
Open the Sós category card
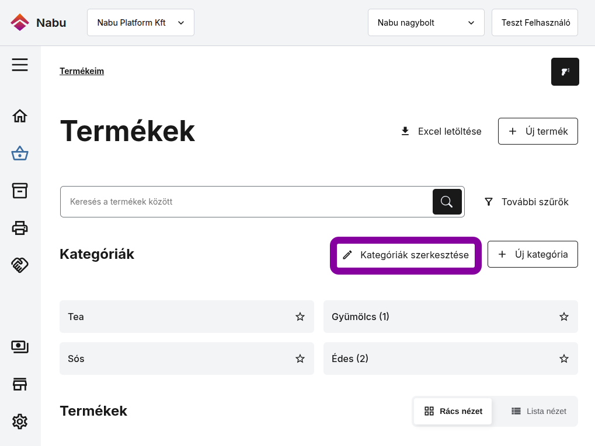(187, 359)
